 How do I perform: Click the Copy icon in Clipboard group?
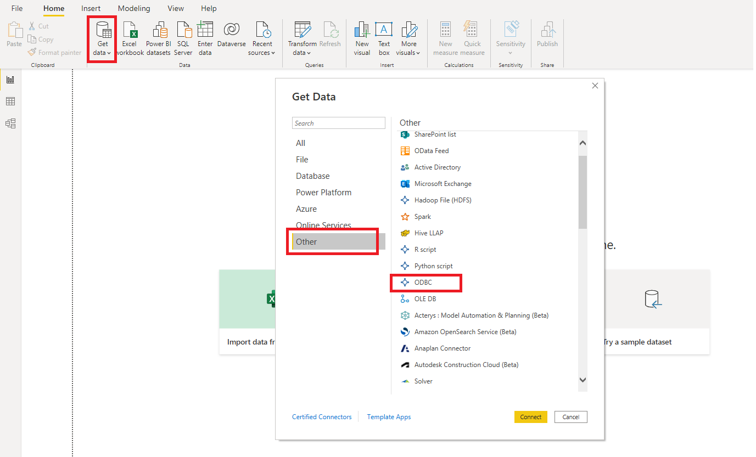[x=32, y=39]
